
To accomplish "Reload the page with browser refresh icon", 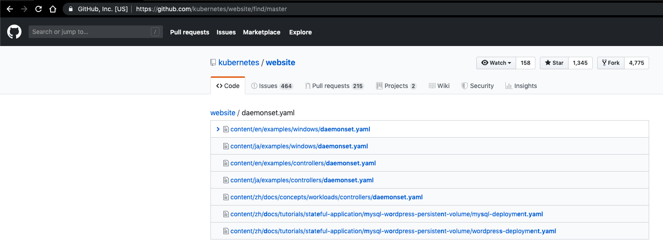I will pyautogui.click(x=38, y=8).
